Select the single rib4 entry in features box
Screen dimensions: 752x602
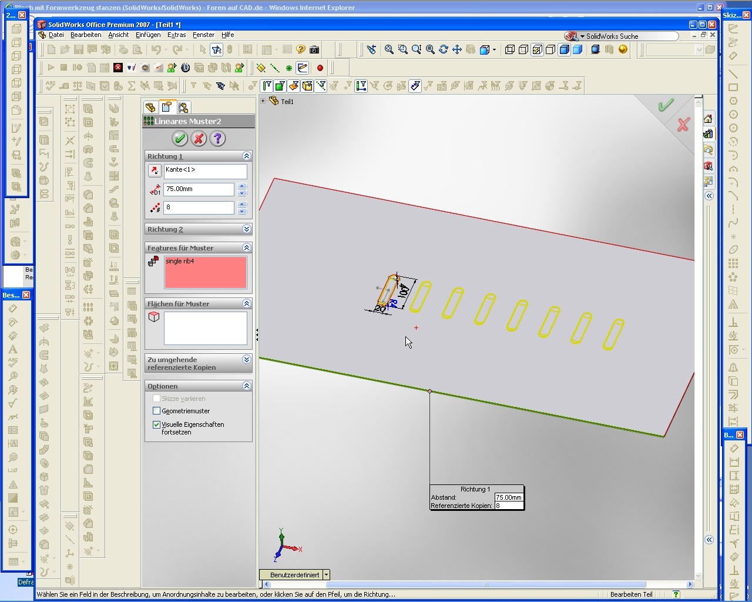click(180, 261)
